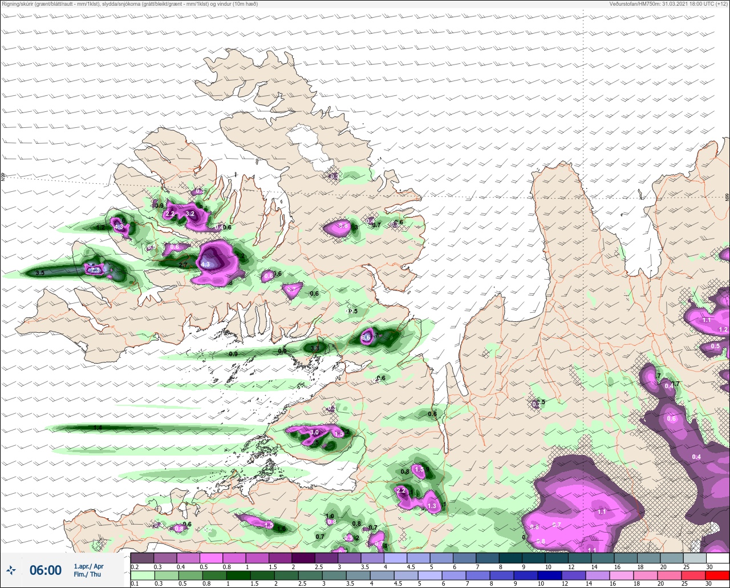Click the 3.0 precipitation value on the map
730x588 pixels.
pos(314,433)
